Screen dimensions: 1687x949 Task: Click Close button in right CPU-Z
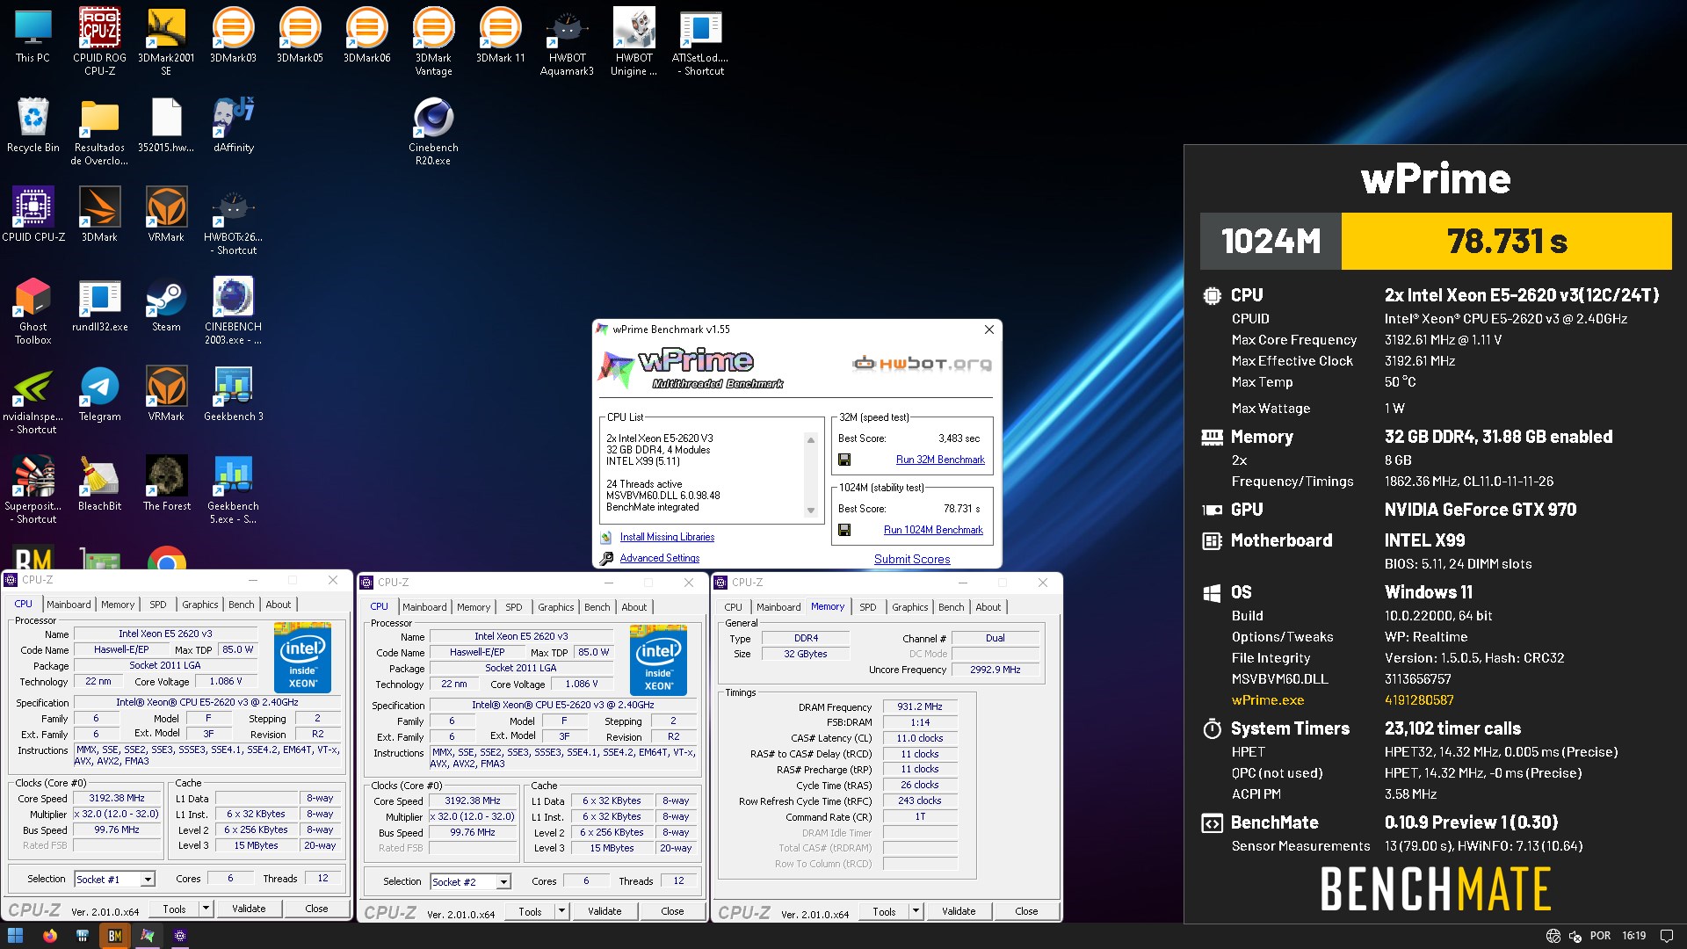1025,911
